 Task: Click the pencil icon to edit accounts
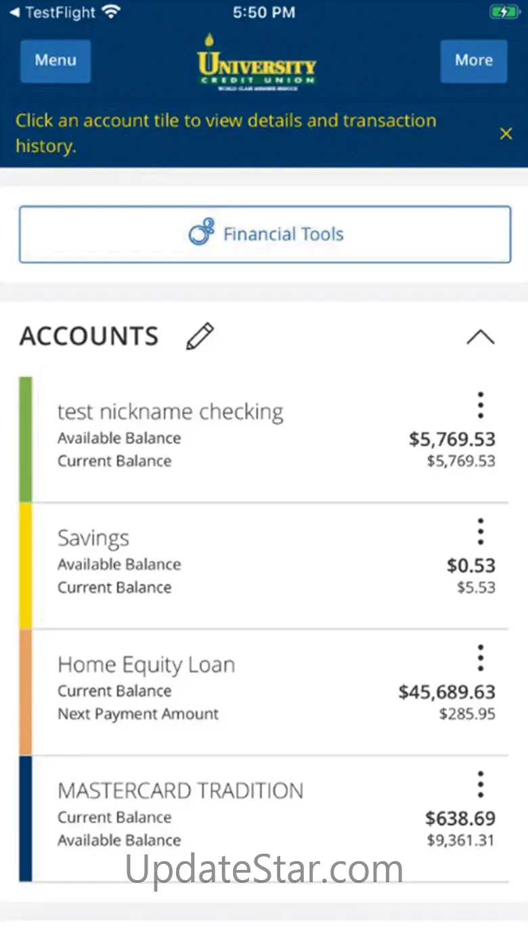coord(200,336)
